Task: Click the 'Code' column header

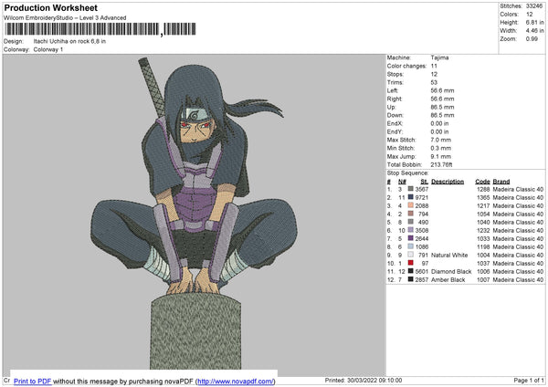Action: (482, 182)
